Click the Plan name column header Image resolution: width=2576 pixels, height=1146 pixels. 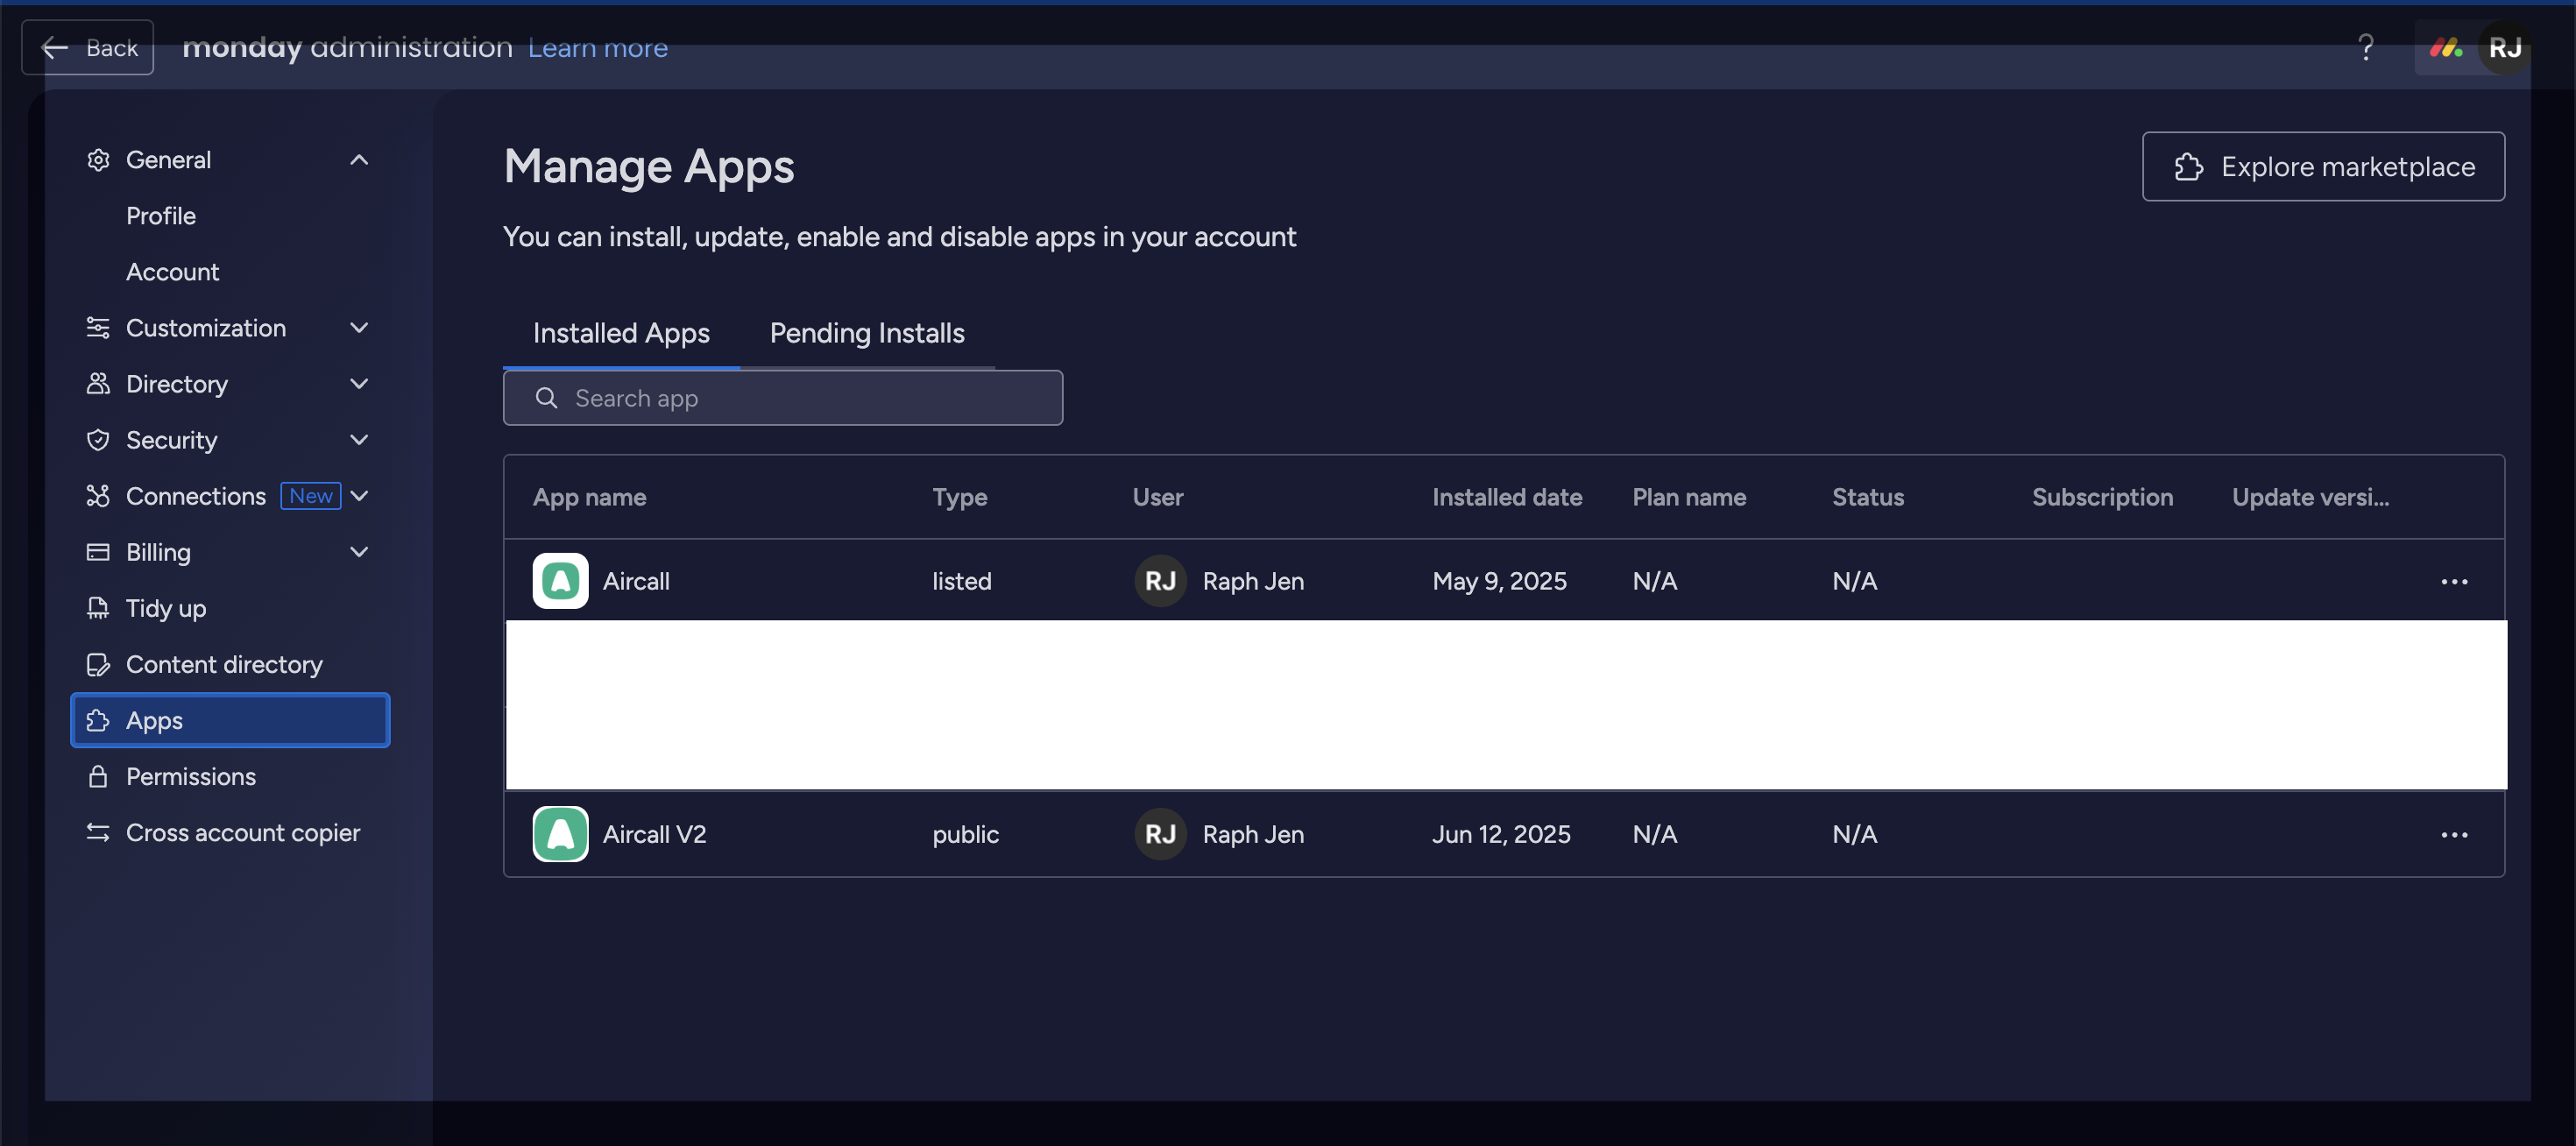pyautogui.click(x=1689, y=497)
